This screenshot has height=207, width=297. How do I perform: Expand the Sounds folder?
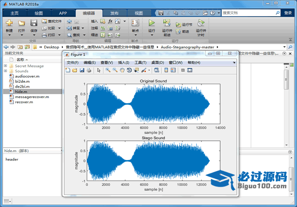(x=5, y=71)
